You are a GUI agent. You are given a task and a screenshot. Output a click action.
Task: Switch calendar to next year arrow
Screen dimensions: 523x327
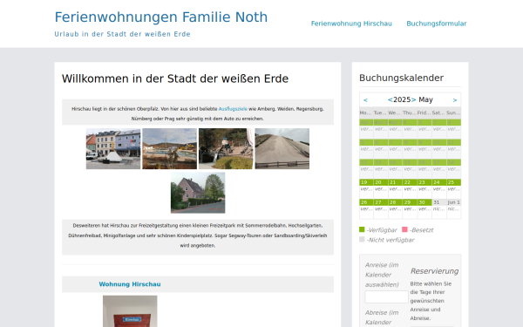[x=413, y=99]
